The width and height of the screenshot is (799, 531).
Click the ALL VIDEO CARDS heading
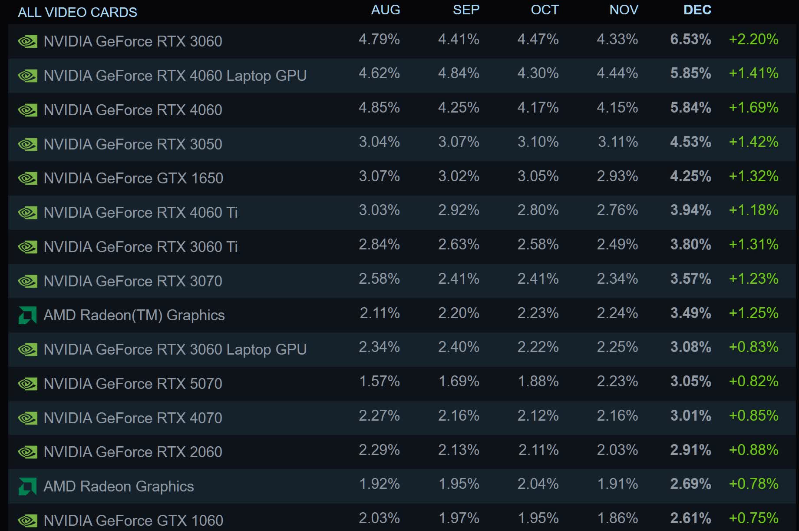tap(77, 12)
